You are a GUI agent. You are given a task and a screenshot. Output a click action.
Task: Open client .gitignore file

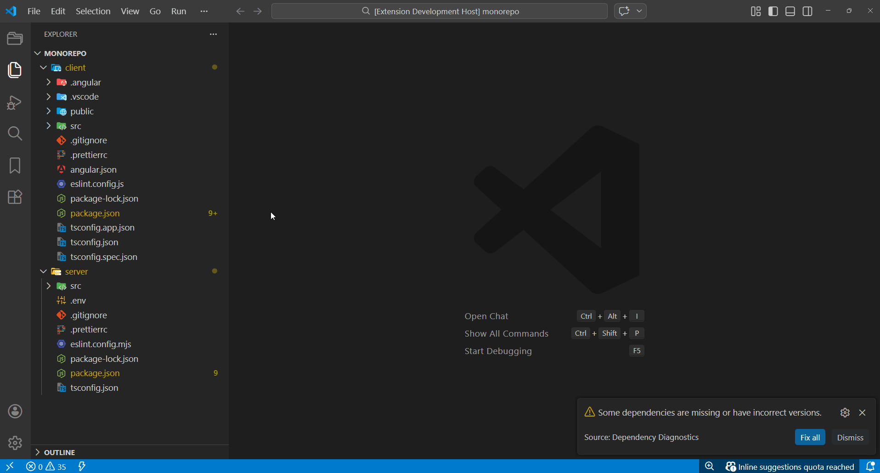tap(89, 141)
